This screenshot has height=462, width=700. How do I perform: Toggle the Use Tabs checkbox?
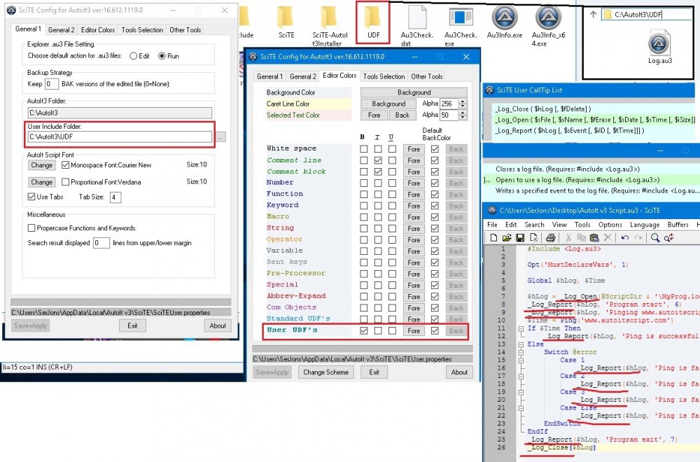(31, 197)
